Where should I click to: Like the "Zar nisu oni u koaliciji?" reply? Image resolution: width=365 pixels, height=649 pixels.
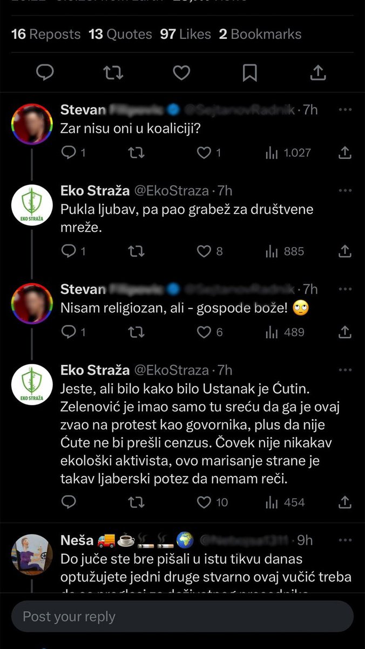tap(204, 153)
